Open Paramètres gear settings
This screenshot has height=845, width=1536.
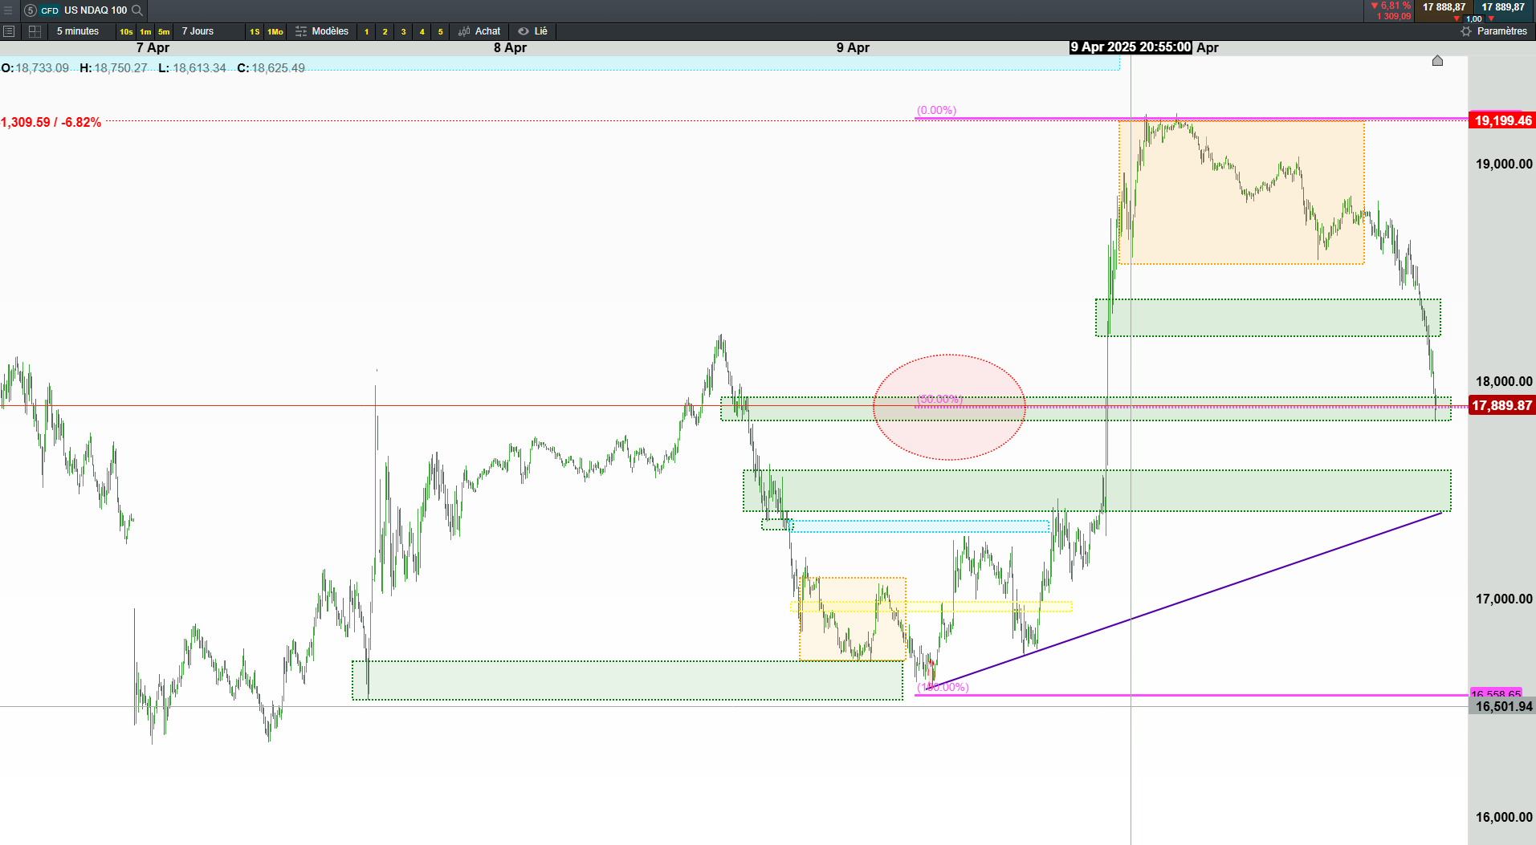(x=1466, y=31)
